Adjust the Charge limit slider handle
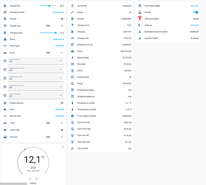The width and height of the screenshot is (206, 185). [x=49, y=6]
